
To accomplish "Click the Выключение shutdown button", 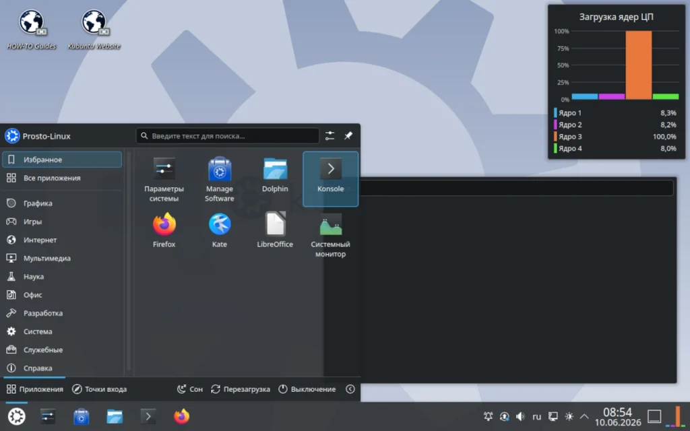I will coord(307,389).
